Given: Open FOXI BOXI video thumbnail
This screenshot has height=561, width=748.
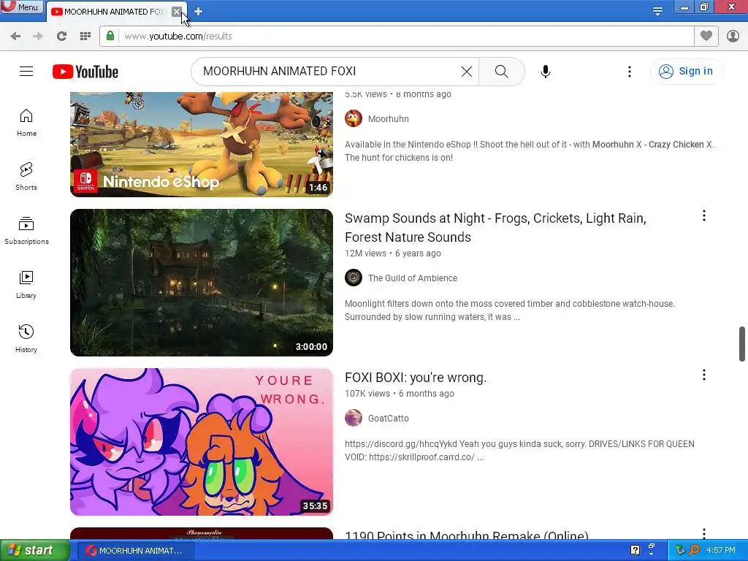Looking at the screenshot, I should click(202, 442).
